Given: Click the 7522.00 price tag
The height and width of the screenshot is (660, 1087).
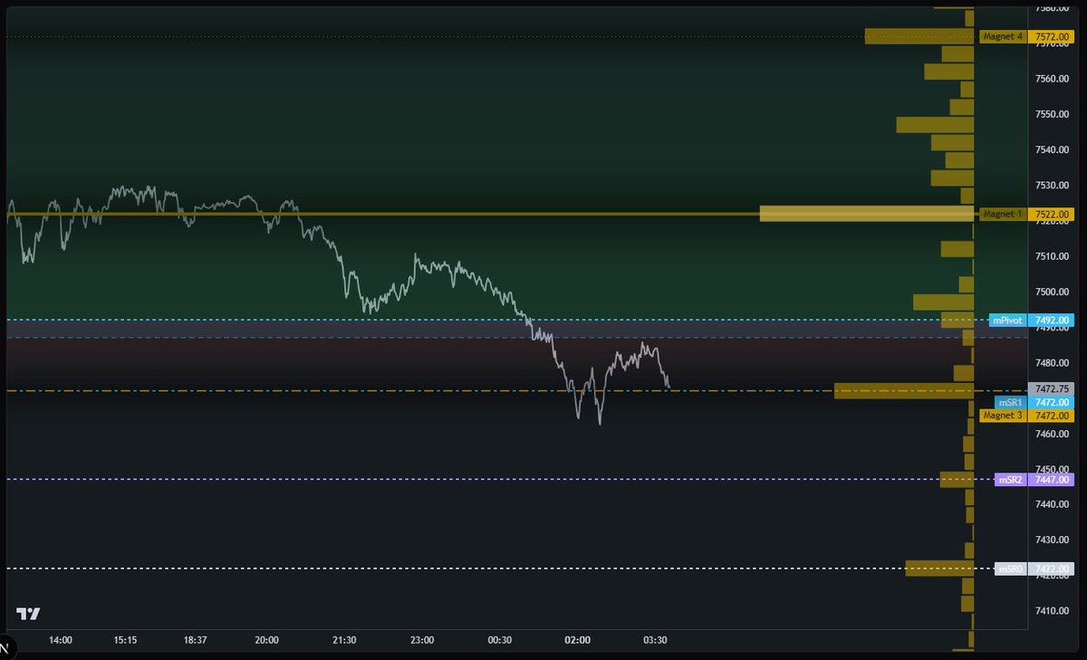Looking at the screenshot, I should pyautogui.click(x=1052, y=215).
